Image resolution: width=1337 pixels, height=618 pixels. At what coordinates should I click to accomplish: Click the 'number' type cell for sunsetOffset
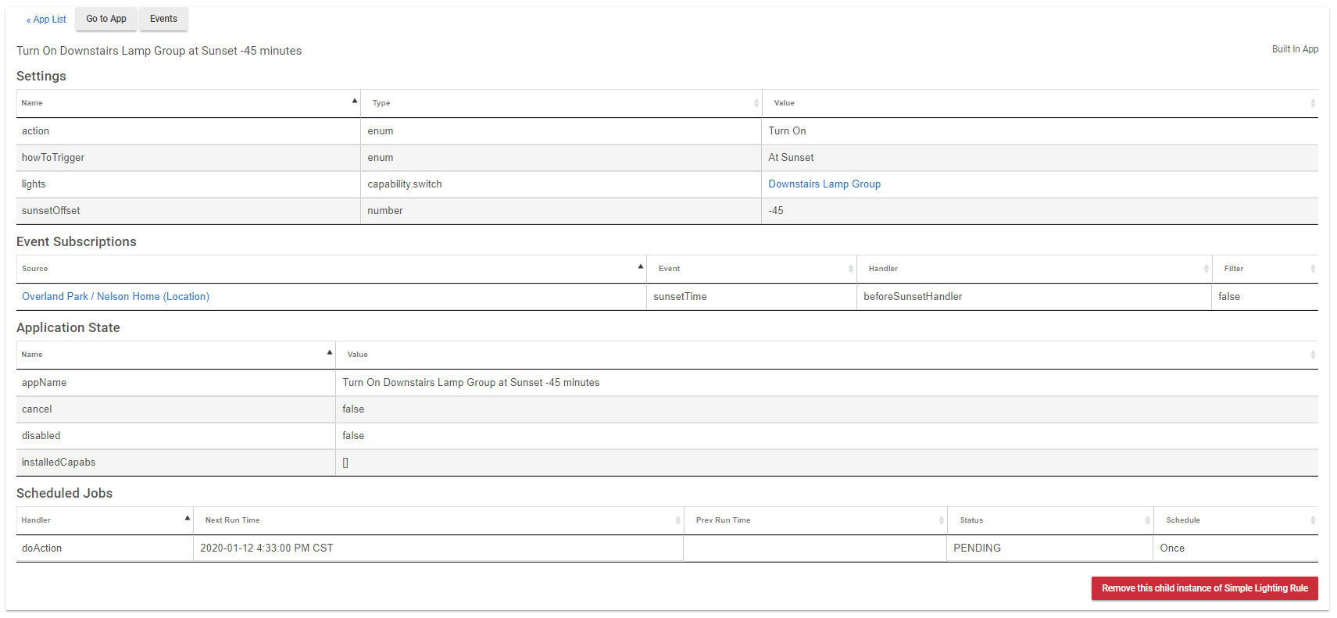[x=561, y=211]
